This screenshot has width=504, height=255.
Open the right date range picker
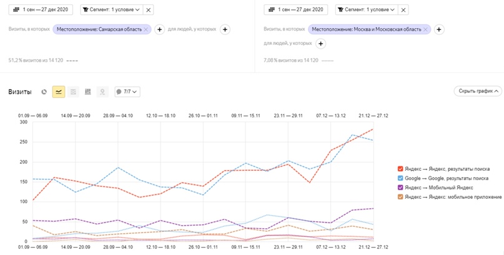pos(295,10)
